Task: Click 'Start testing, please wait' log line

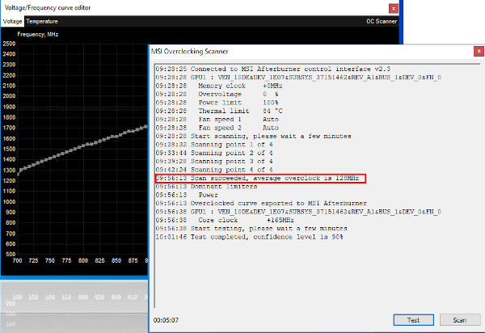Action: [251, 228]
